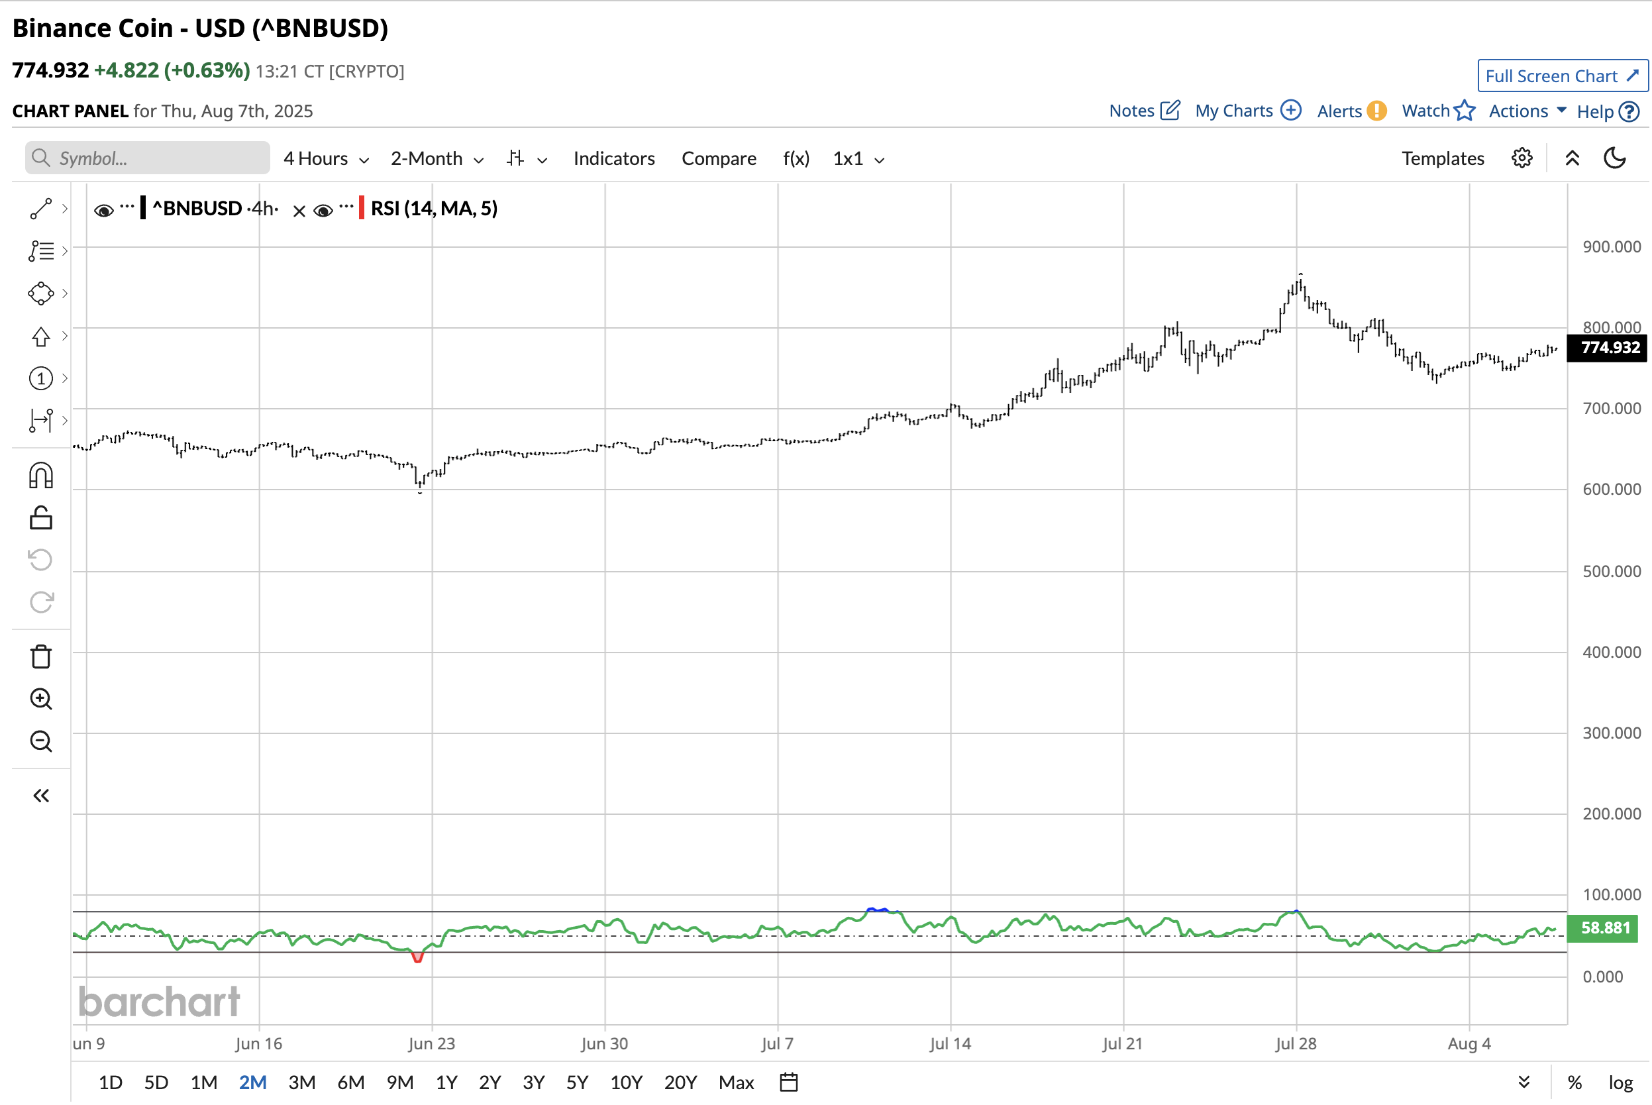The image size is (1652, 1105).
Task: Toggle the magnet snap mode
Action: [x=41, y=476]
